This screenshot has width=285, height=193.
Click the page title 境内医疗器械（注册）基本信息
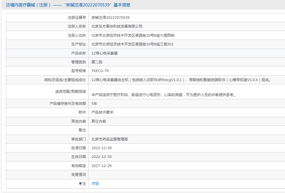(68, 5)
